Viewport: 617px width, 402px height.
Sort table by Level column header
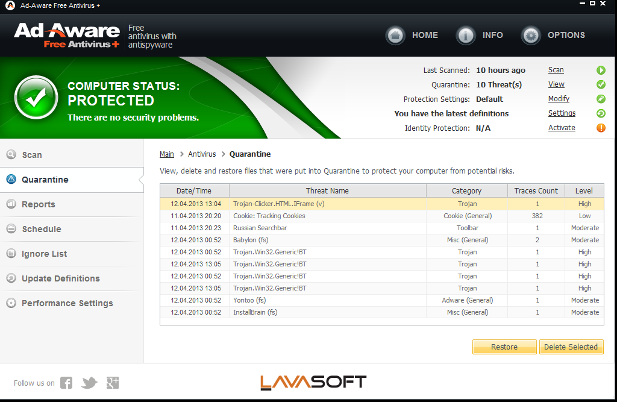pos(584,190)
